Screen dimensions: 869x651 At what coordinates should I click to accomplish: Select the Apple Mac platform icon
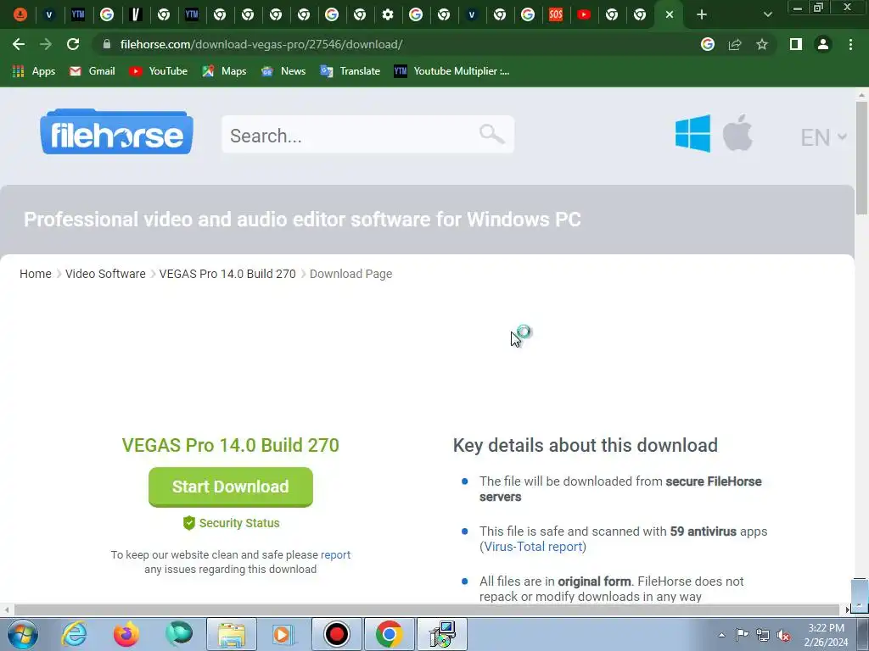pyautogui.click(x=737, y=133)
